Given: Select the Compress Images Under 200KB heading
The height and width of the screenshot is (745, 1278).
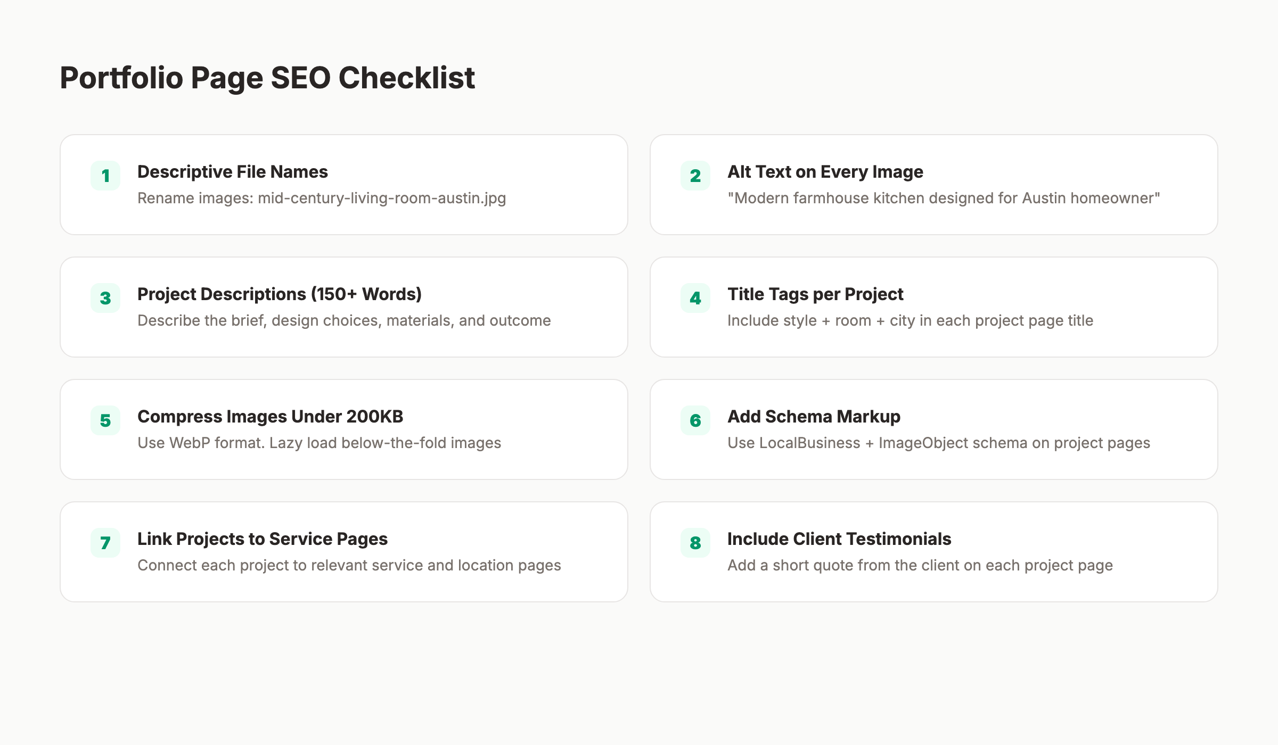Looking at the screenshot, I should click(x=271, y=416).
